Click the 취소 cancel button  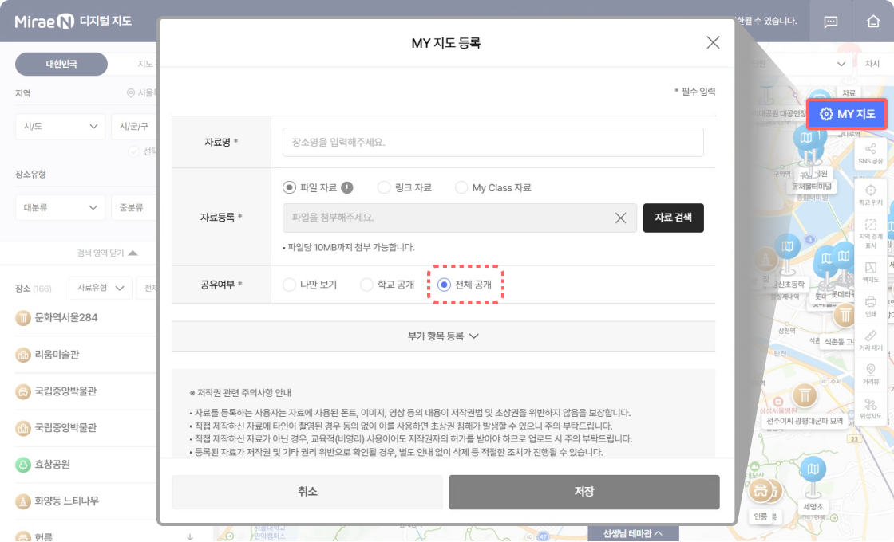307,492
